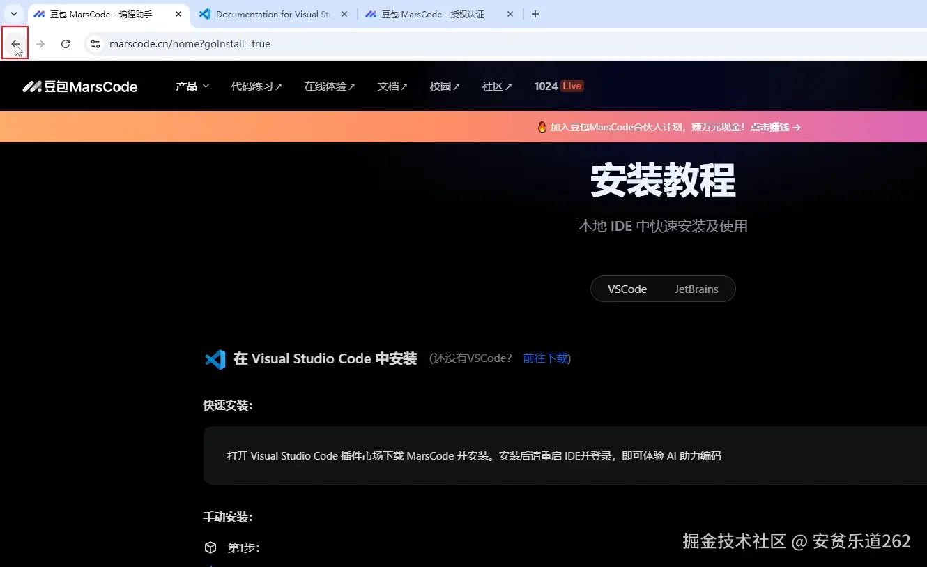Click the browser forward arrow button

40,44
